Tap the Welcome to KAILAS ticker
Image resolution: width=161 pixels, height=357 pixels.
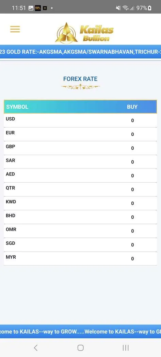pos(80,331)
